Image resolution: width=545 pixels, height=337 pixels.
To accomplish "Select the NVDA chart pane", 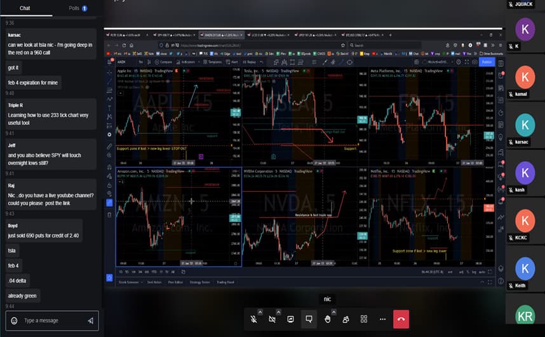I will 305,217.
